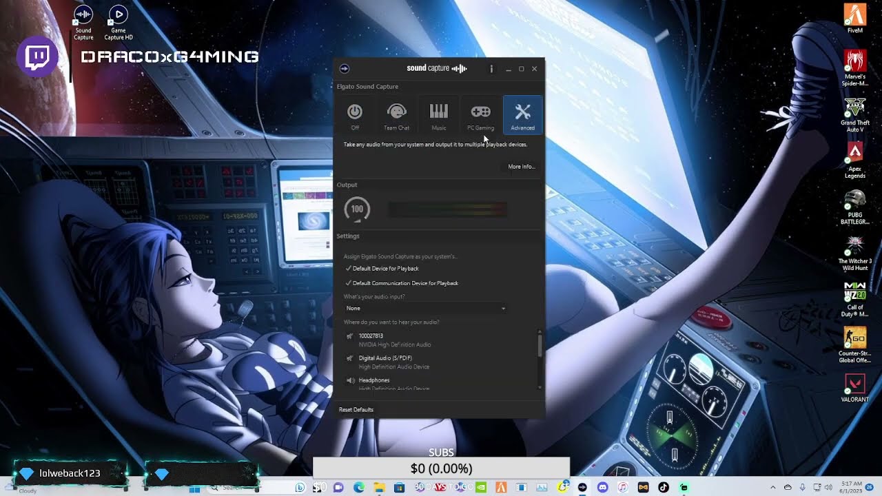
Task: Open iTunes music icon in taskbar
Action: point(623,488)
